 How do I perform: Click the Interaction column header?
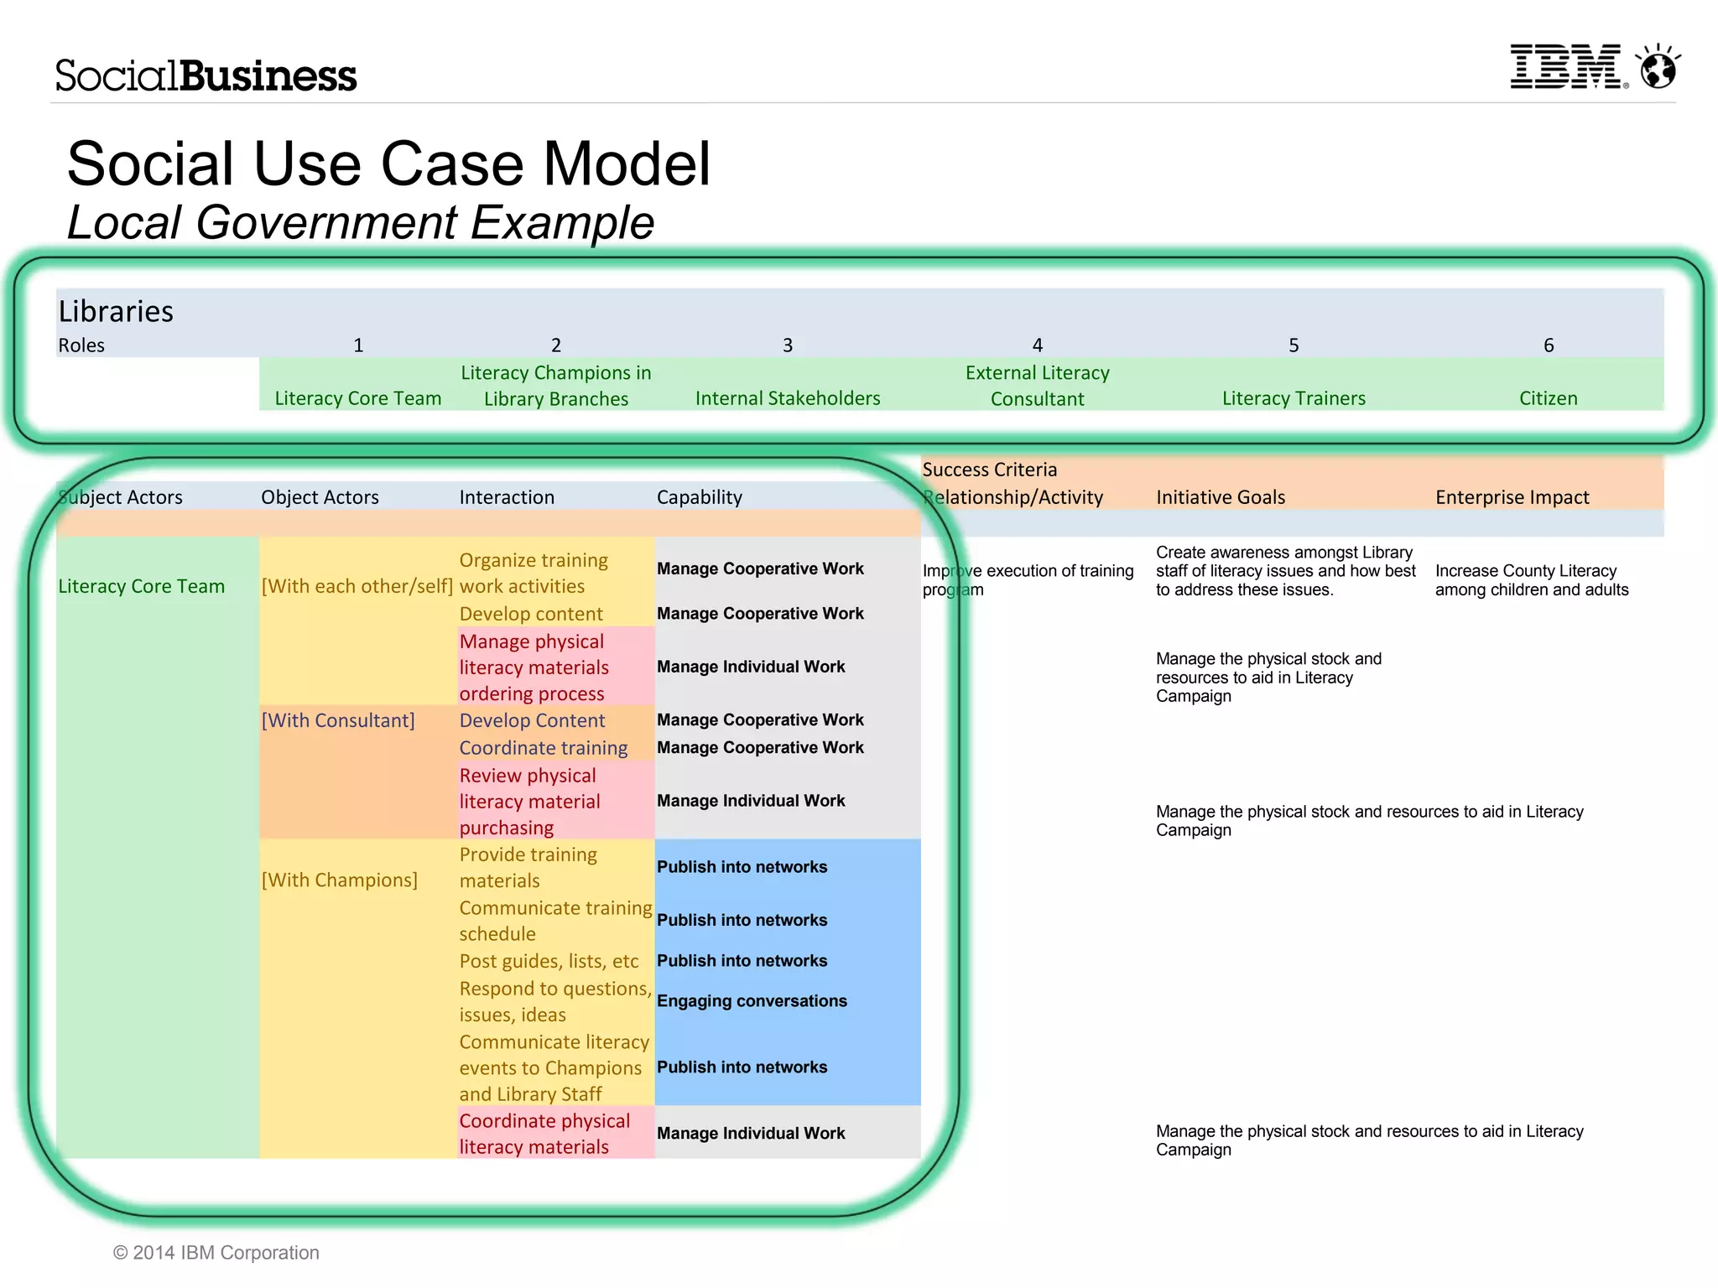pos(507,497)
